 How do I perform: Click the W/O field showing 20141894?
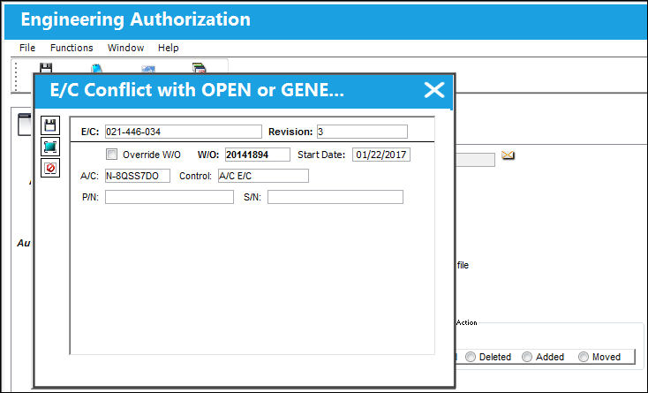pos(258,155)
